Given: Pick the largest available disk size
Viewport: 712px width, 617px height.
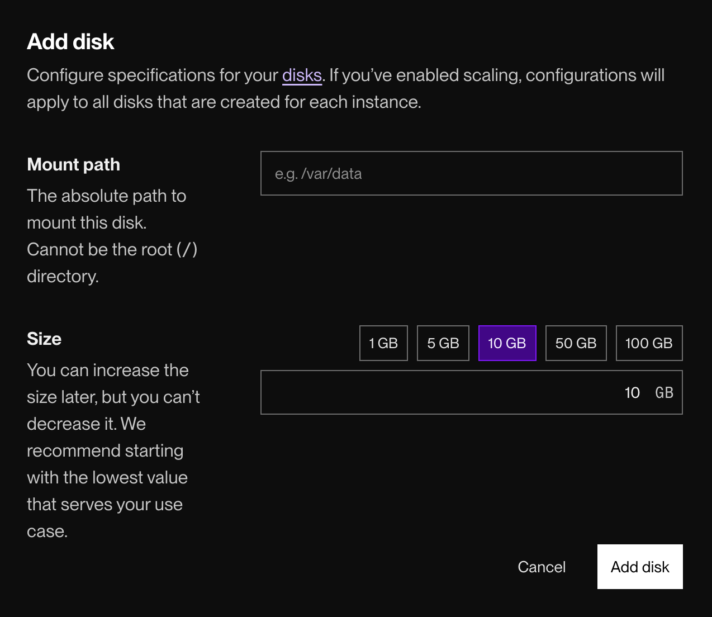Looking at the screenshot, I should pyautogui.click(x=649, y=343).
